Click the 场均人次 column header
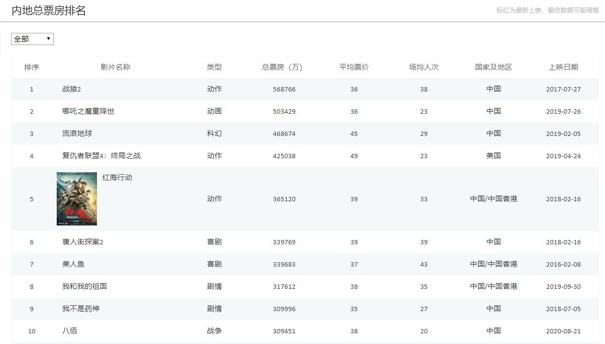This screenshot has width=605, height=344. tap(424, 67)
